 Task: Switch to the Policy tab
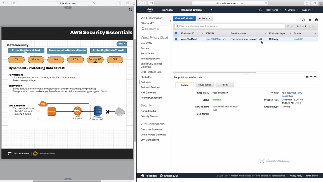pos(225,85)
